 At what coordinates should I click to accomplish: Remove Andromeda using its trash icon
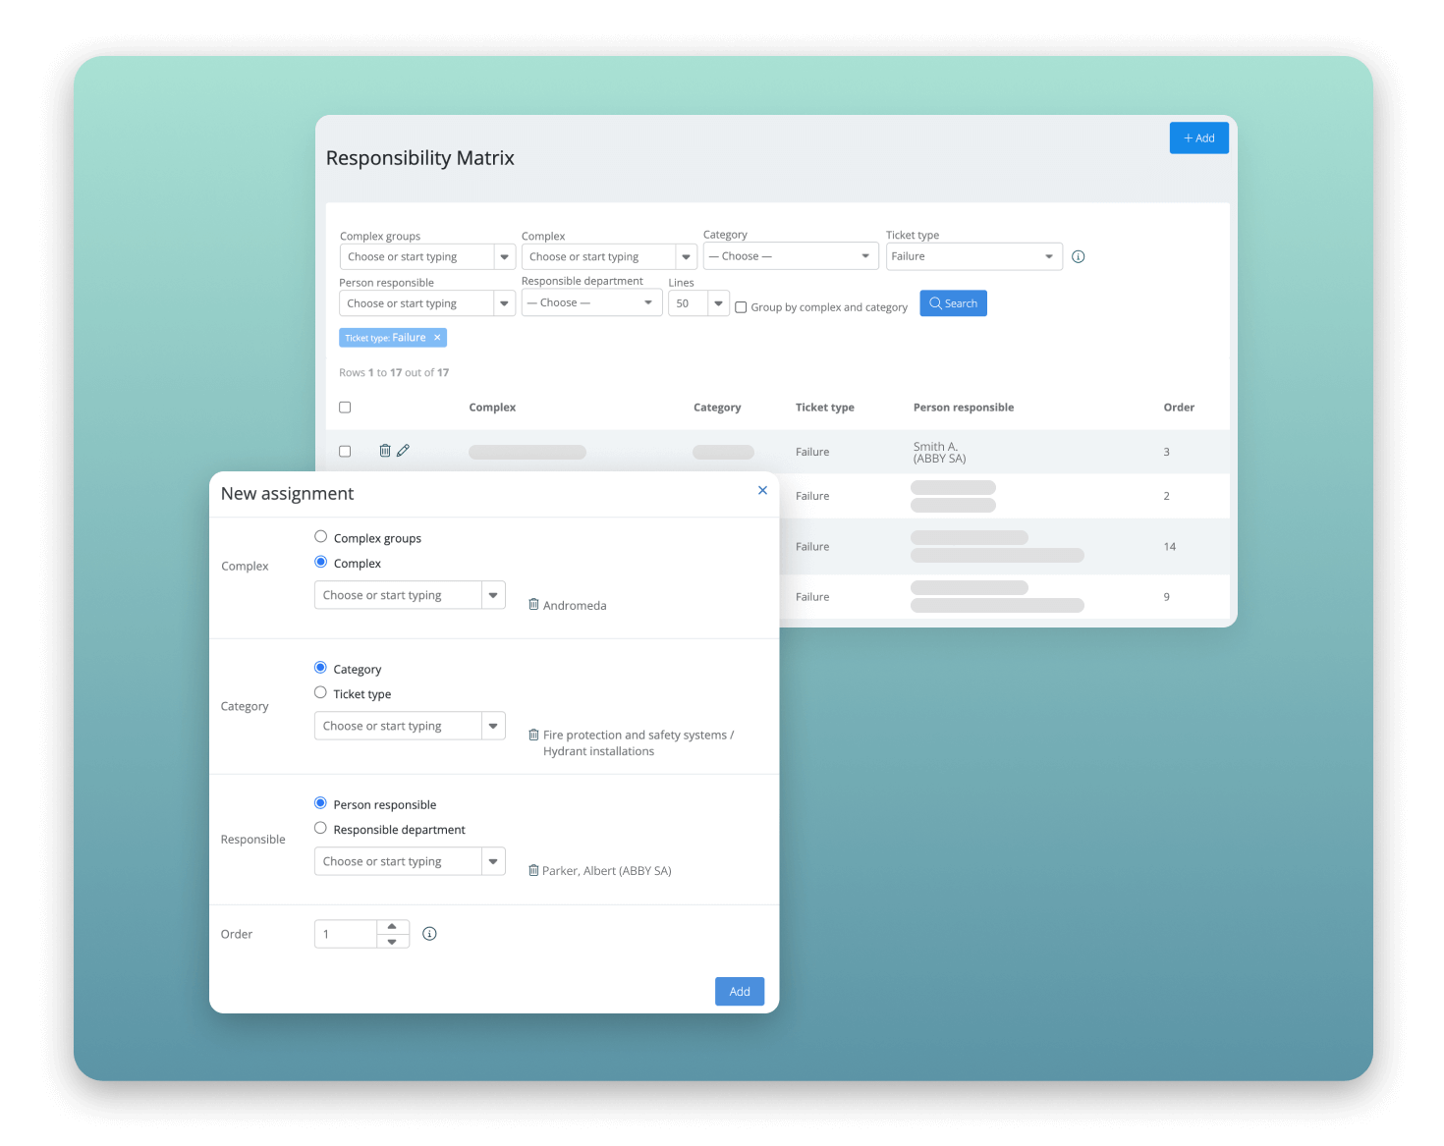pyautogui.click(x=533, y=605)
